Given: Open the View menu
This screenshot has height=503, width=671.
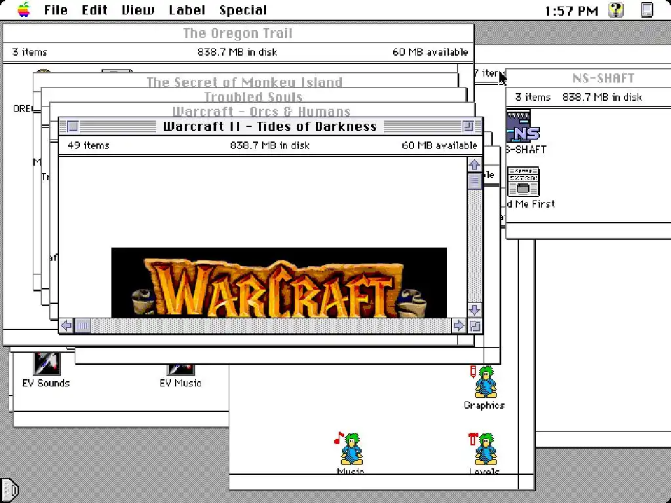Looking at the screenshot, I should (x=138, y=10).
